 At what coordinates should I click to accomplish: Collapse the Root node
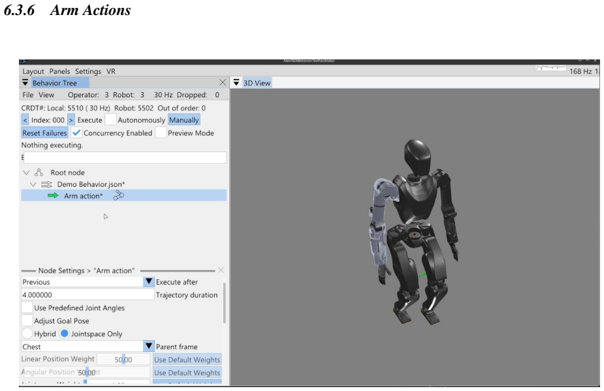(26, 172)
